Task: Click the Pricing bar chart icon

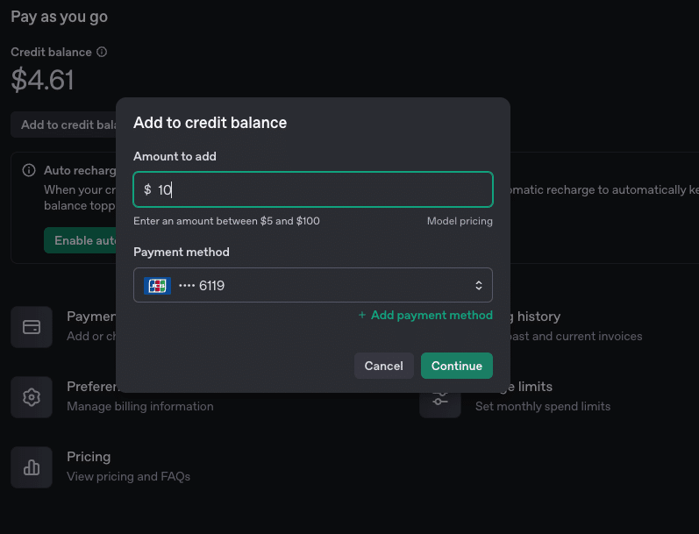Action: (32, 467)
